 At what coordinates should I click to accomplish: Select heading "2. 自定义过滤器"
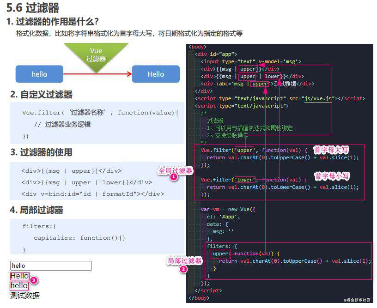pyautogui.click(x=42, y=94)
